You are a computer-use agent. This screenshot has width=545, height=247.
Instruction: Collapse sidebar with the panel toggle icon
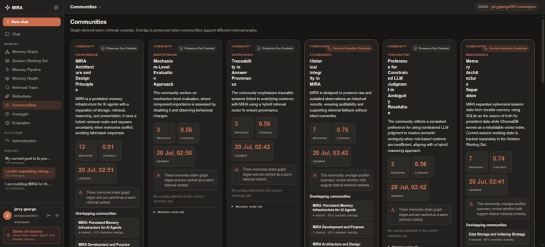click(x=56, y=7)
